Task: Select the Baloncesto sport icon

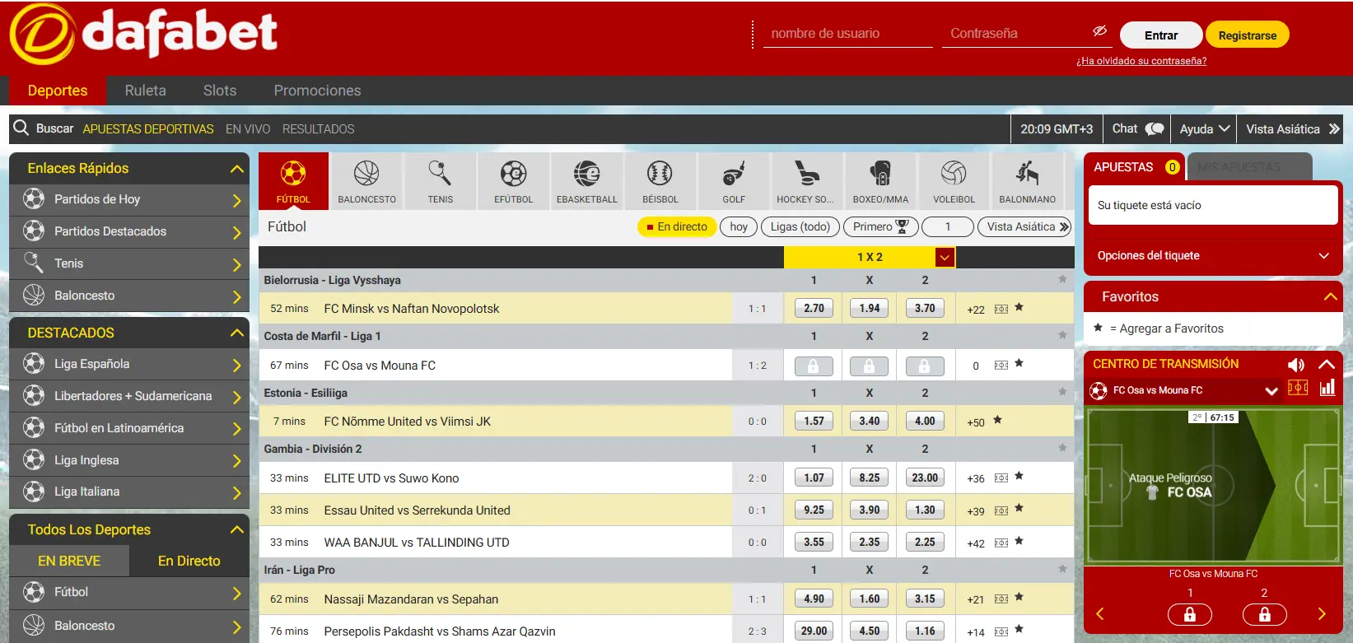Action: pos(366,174)
